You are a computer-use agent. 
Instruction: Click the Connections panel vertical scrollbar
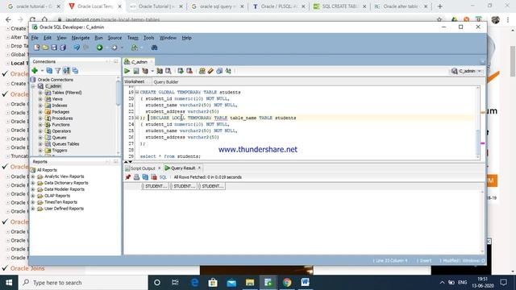119,93
